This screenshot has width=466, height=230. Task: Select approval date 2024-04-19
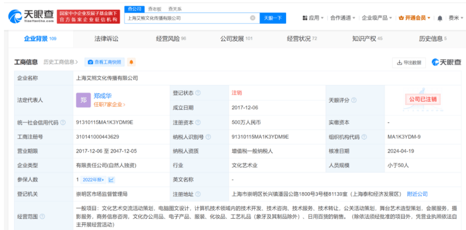(x=400, y=151)
